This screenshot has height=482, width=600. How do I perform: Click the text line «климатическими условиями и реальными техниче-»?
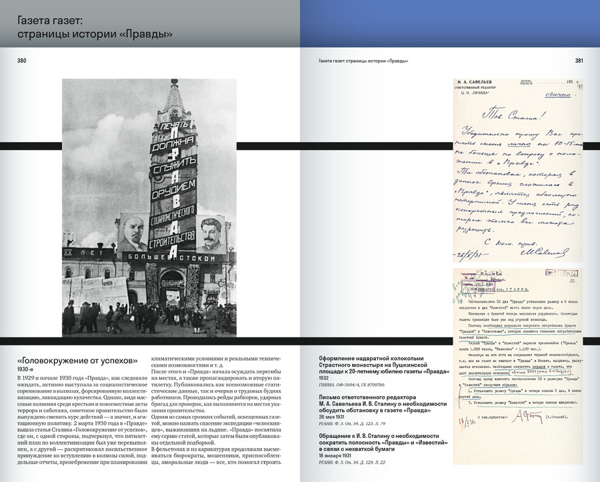click(x=216, y=359)
